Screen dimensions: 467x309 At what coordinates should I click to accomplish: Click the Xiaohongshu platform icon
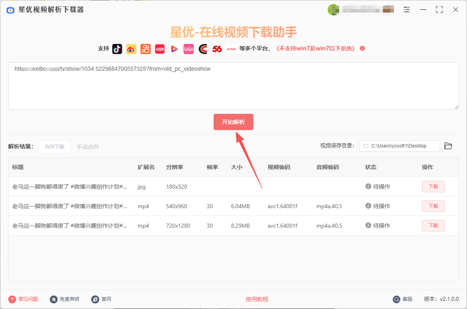(160, 49)
